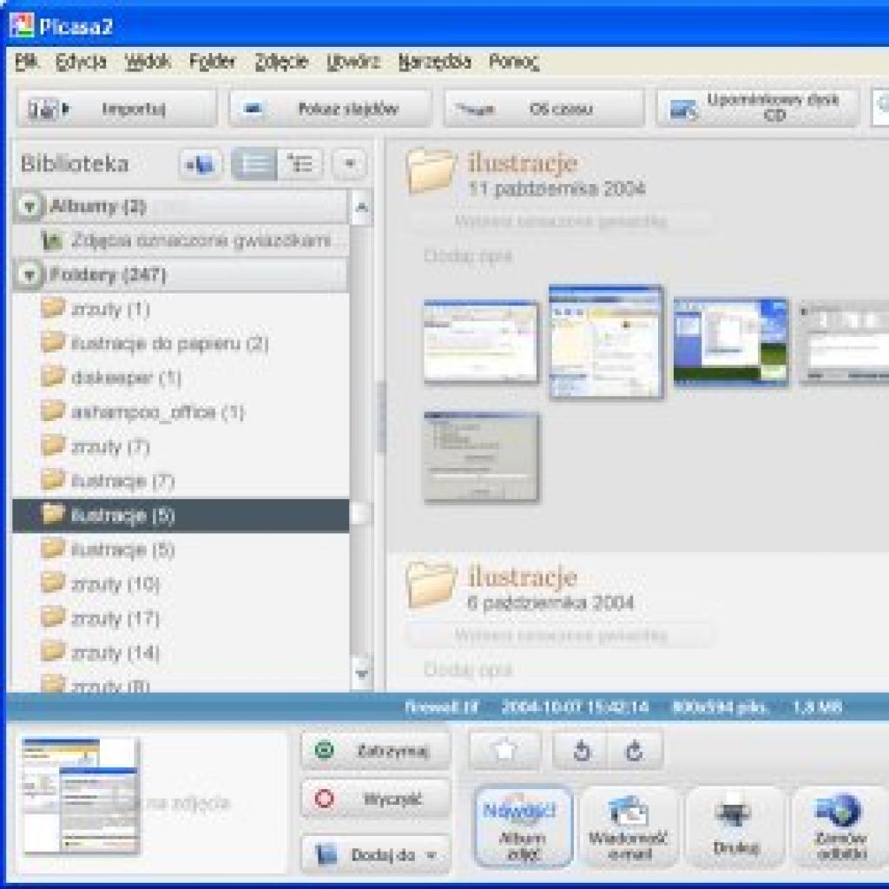Click Dodaj opis under the 11 października folder
Viewport: 889px width, 889px height.
[x=468, y=256]
